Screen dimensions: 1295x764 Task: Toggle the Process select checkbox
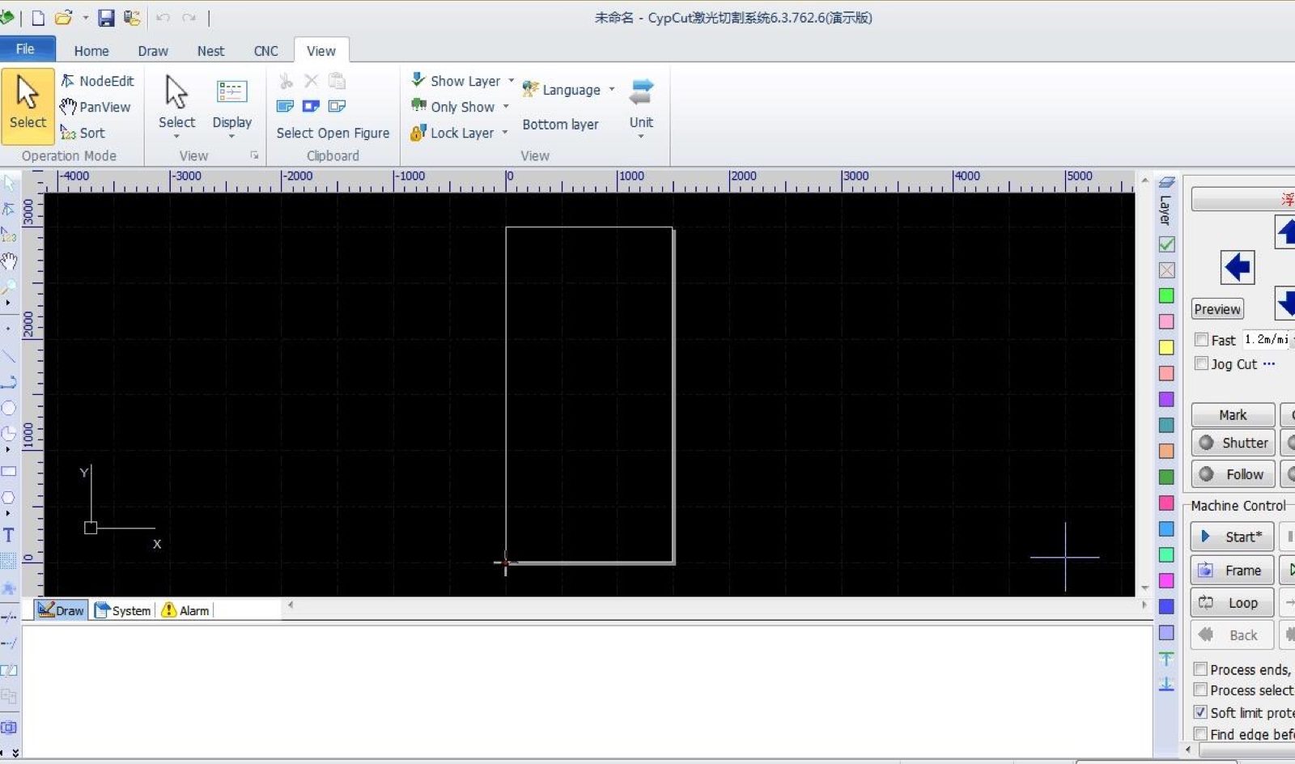point(1201,690)
